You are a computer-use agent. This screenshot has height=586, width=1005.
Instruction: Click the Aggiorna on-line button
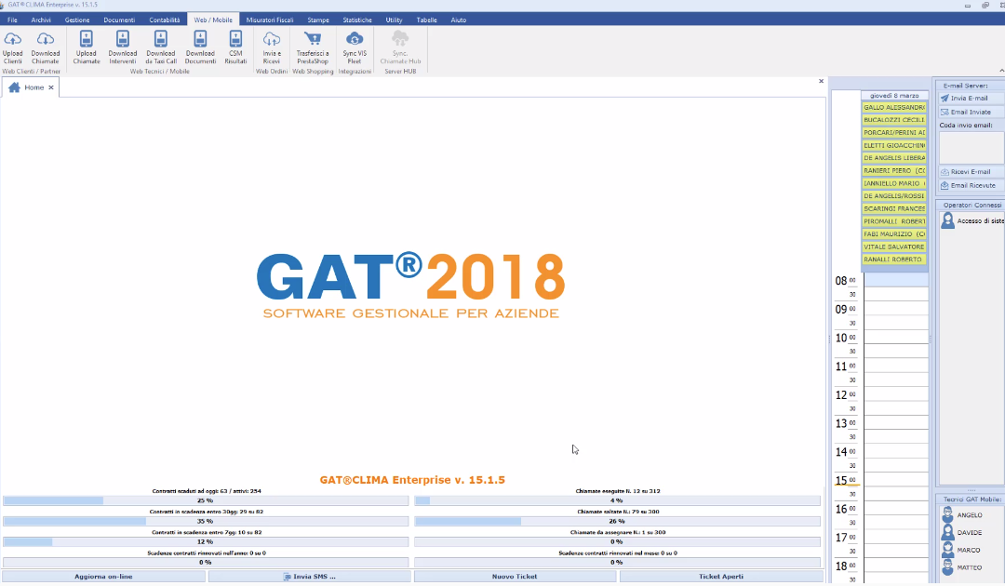[x=104, y=577]
